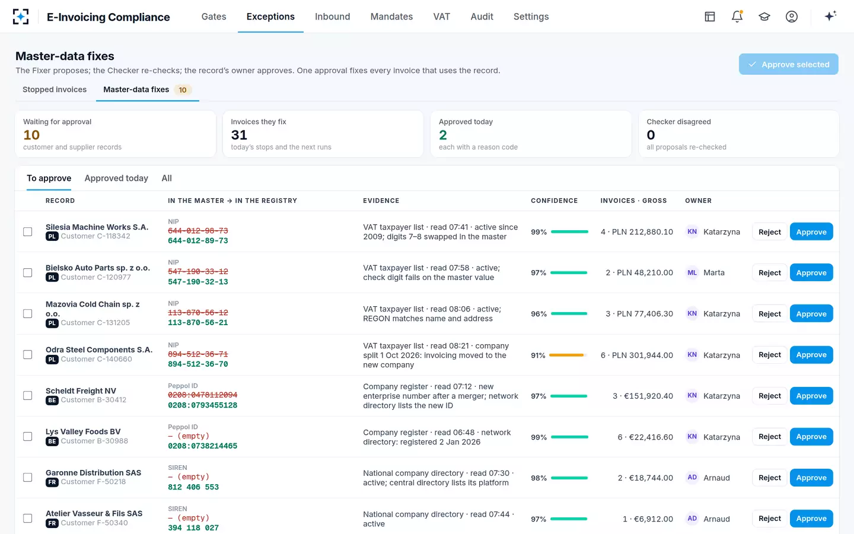The width and height of the screenshot is (854, 534).
Task: Approve the Silesia Machine Works fix
Action: 811,232
